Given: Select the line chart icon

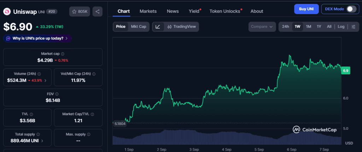Looking at the screenshot, I should (158, 27).
